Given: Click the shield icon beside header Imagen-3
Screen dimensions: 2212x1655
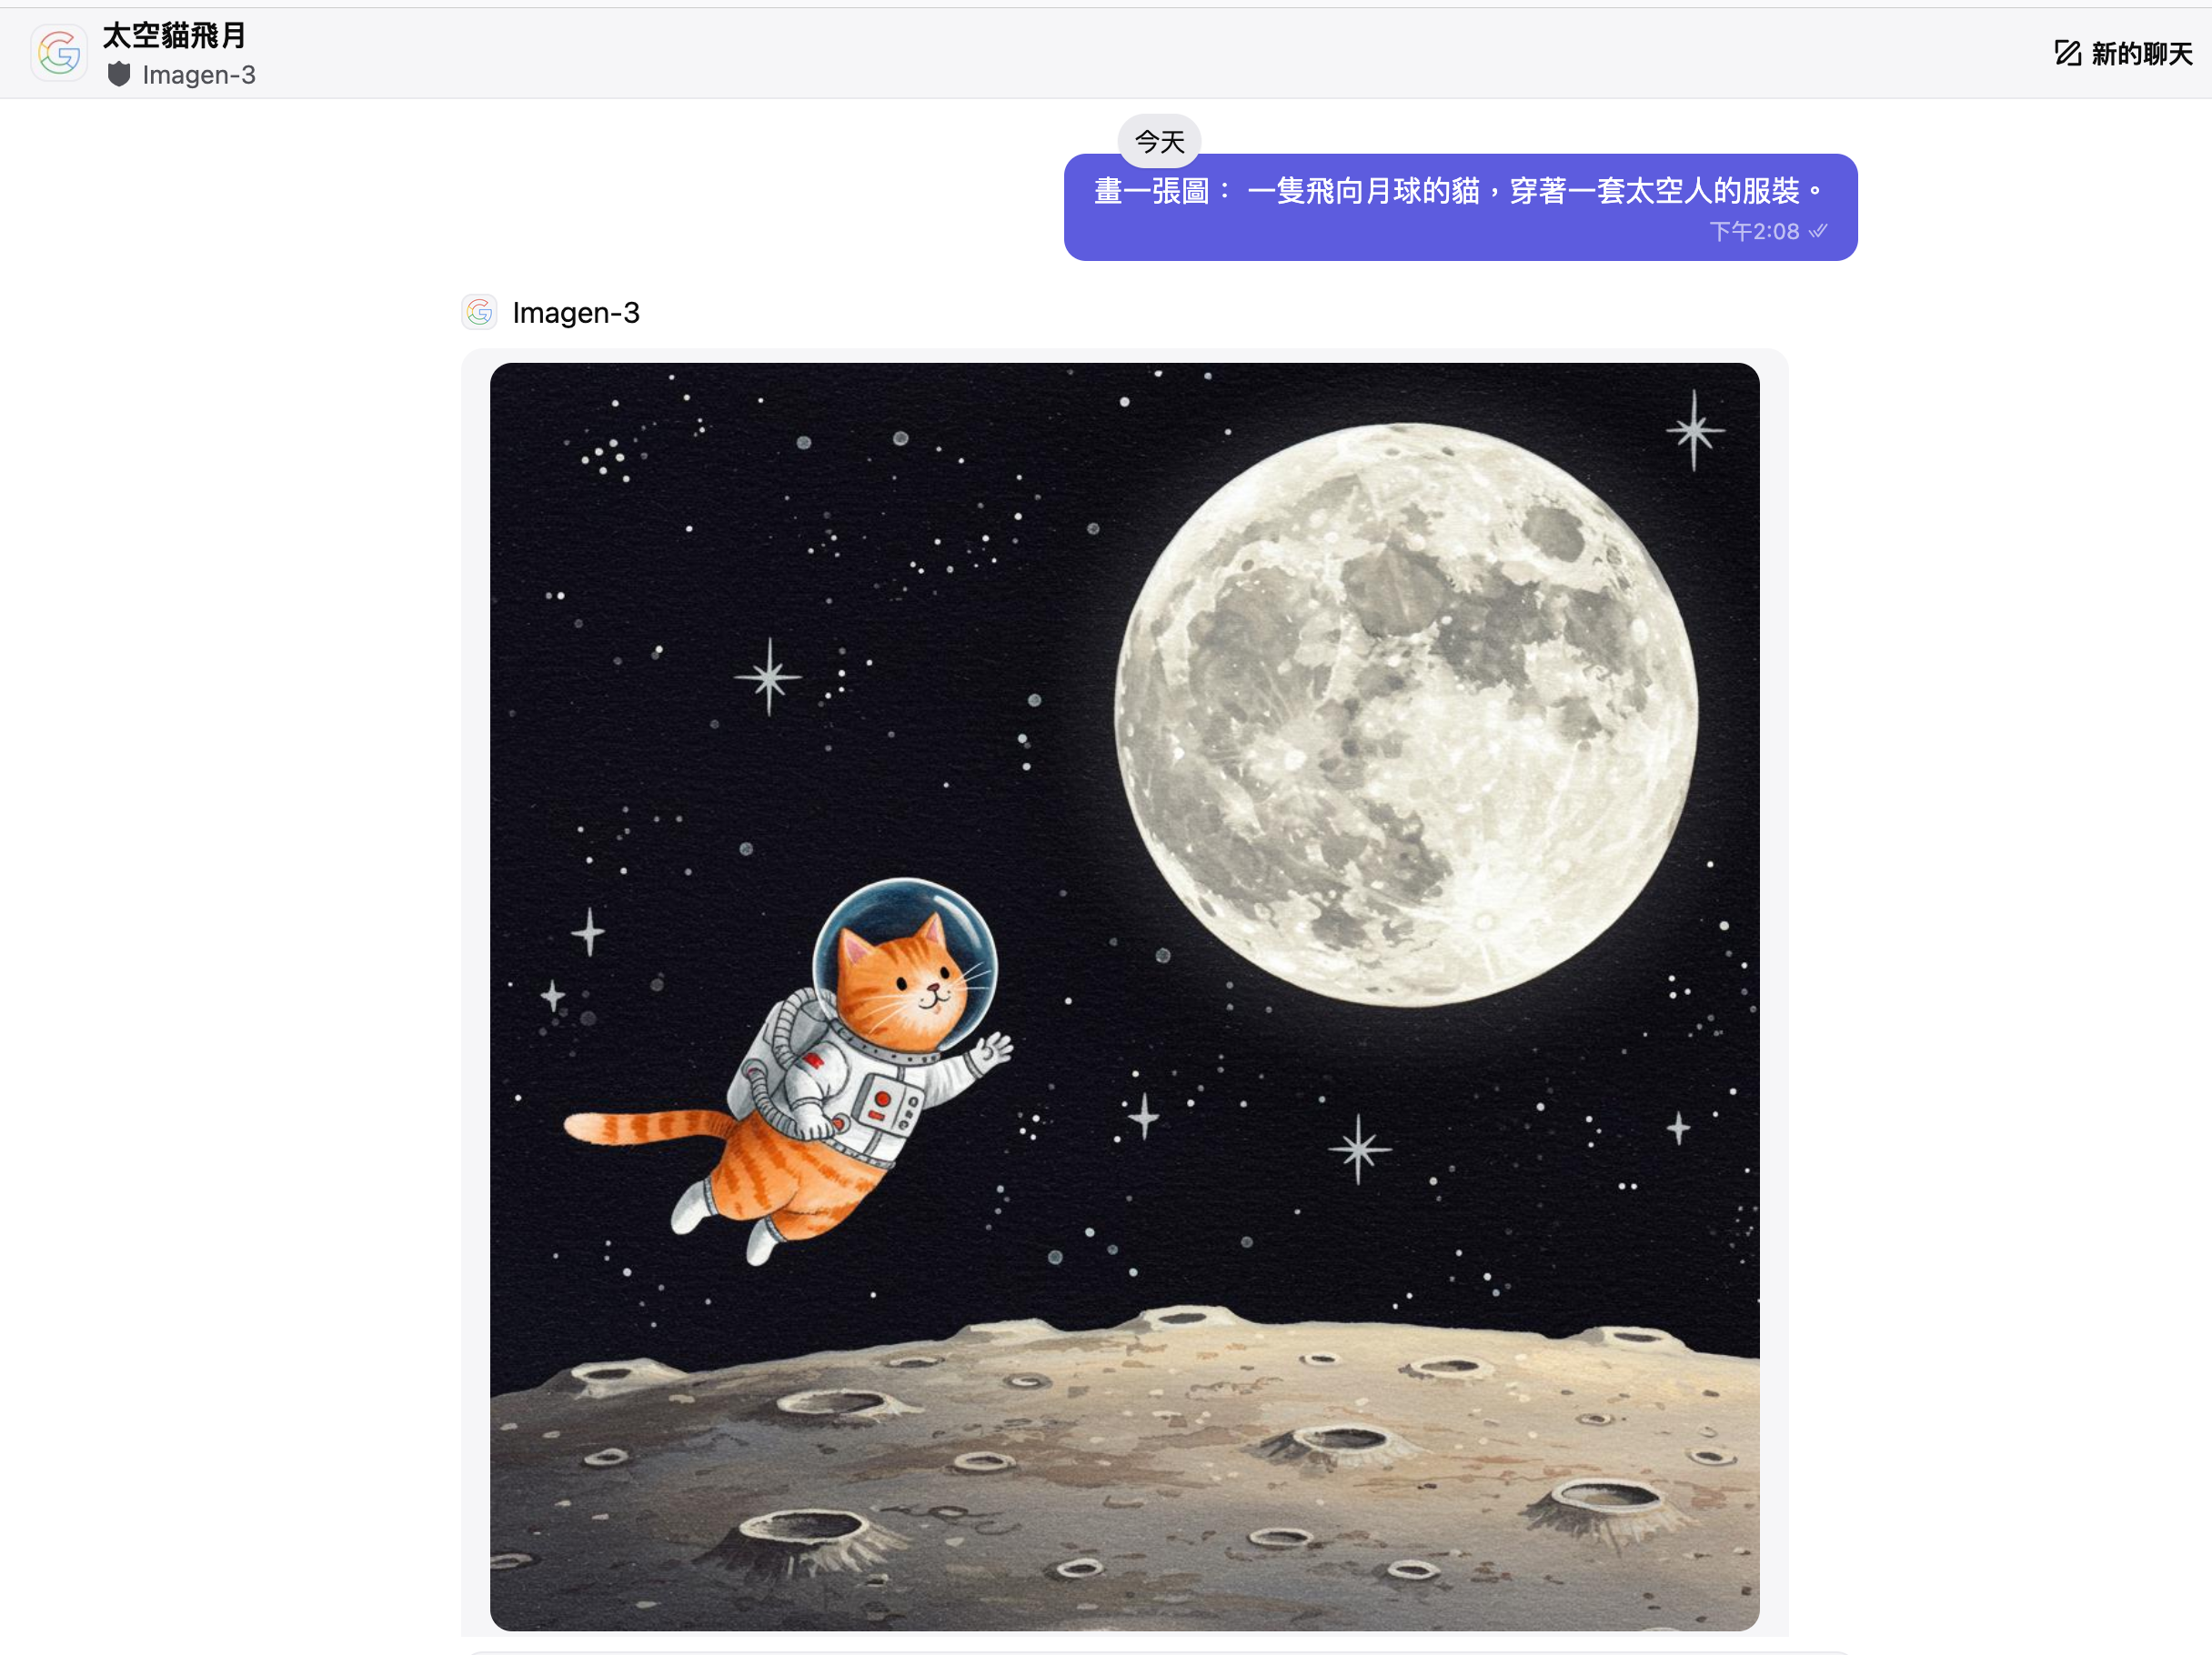Looking at the screenshot, I should [x=119, y=74].
